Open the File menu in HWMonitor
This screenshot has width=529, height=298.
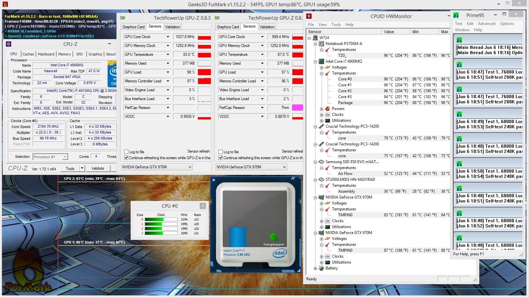click(311, 25)
